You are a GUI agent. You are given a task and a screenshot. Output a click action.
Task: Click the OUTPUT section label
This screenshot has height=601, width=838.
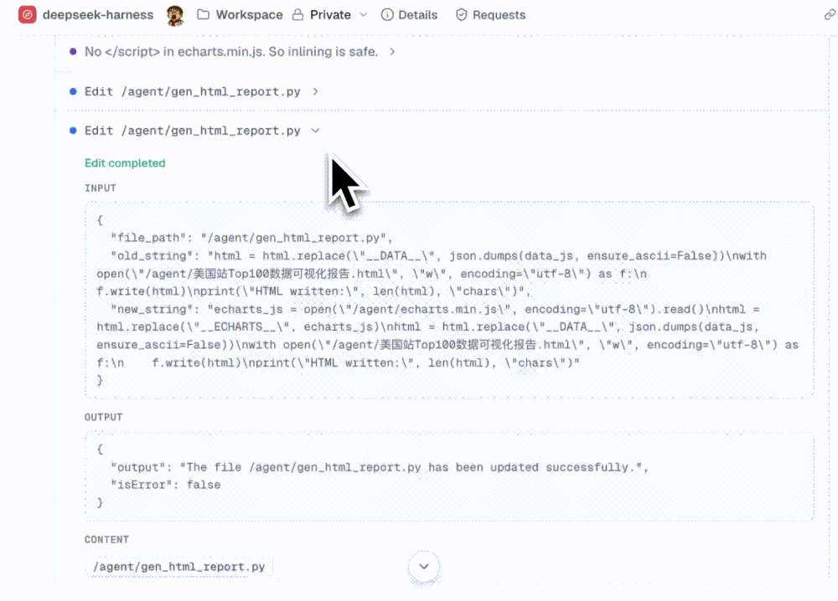pyautogui.click(x=104, y=417)
